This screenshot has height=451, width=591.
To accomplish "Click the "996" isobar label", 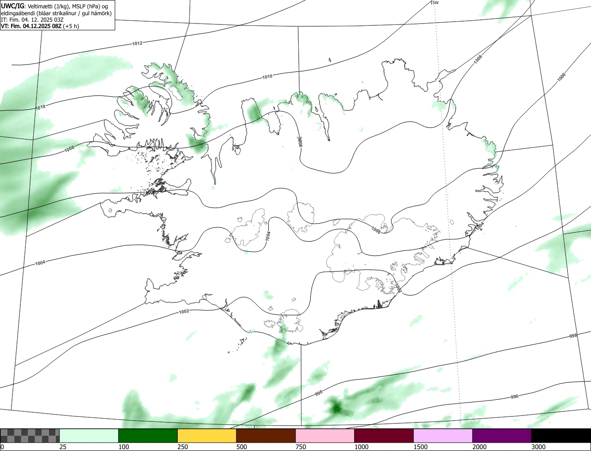I will [x=514, y=397].
